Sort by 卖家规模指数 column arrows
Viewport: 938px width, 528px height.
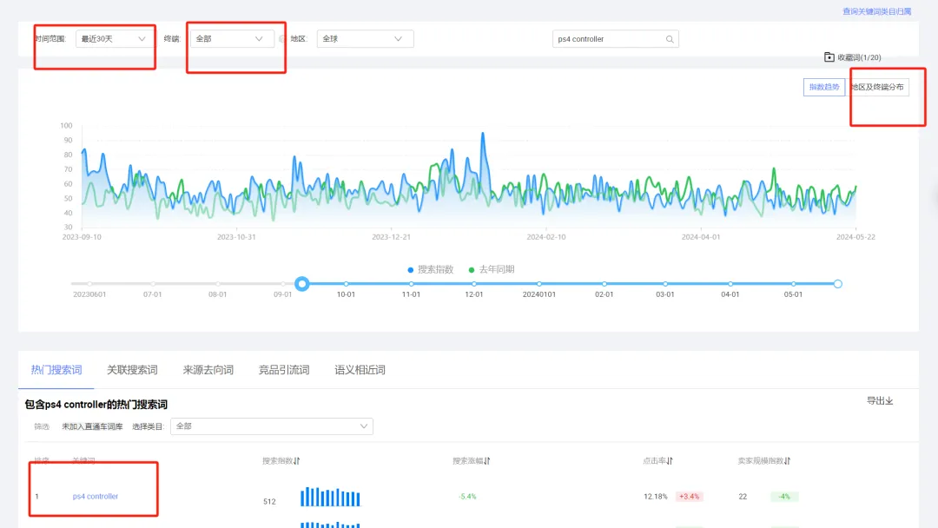point(788,460)
